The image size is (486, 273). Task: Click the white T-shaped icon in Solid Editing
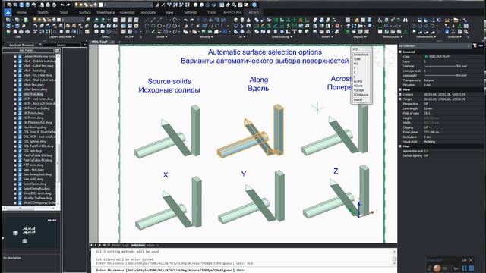pyautogui.click(x=295, y=32)
